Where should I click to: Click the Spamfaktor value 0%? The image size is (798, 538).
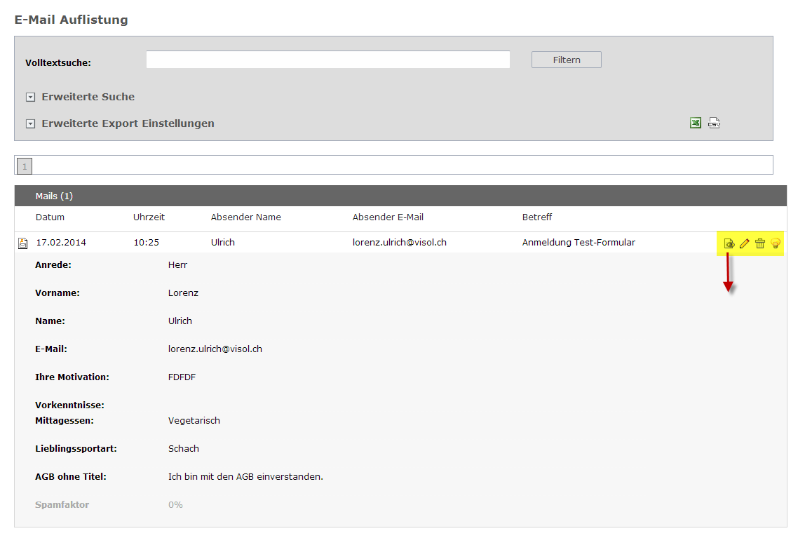[175, 504]
